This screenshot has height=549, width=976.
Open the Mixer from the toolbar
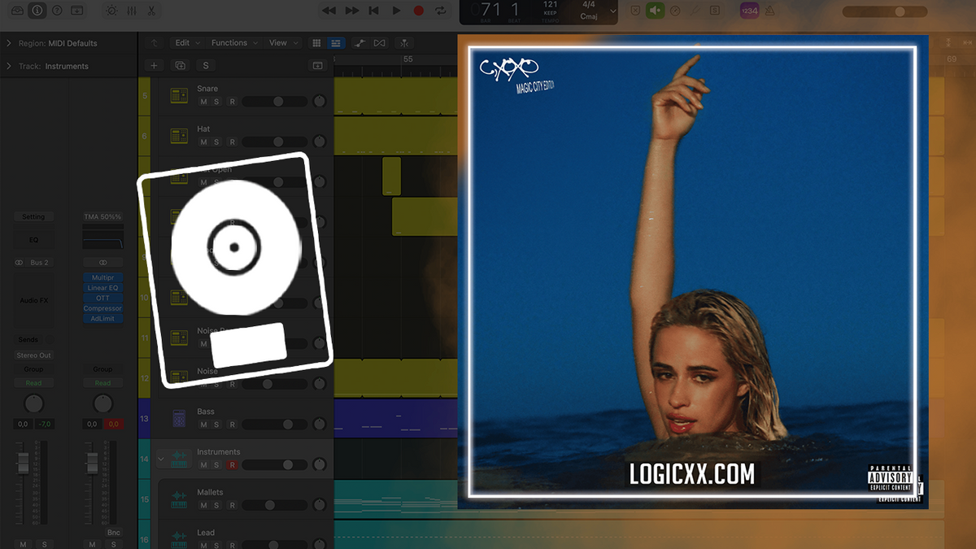[132, 11]
